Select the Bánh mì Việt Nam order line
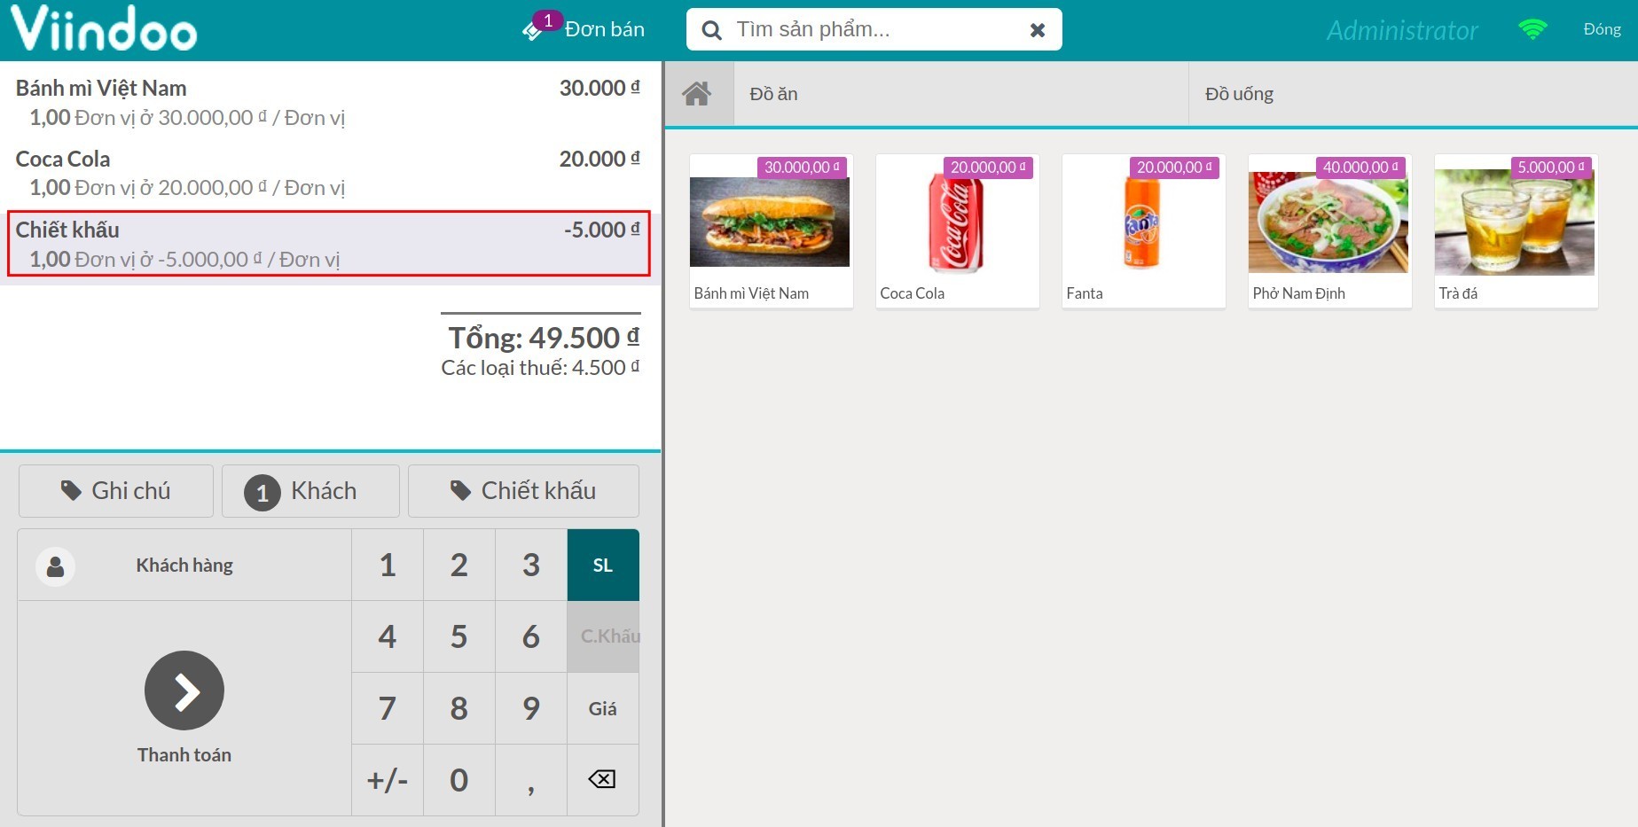The width and height of the screenshot is (1638, 827). [328, 102]
